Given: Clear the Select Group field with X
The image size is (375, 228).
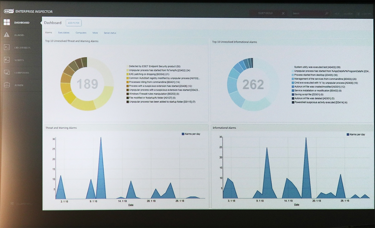Looking at the screenshot, I should [x=283, y=13].
